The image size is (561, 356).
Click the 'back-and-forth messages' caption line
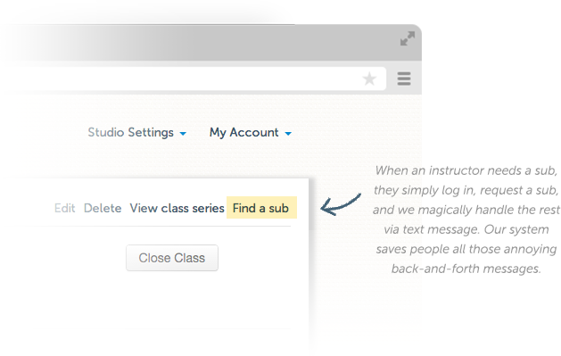pyautogui.click(x=466, y=269)
